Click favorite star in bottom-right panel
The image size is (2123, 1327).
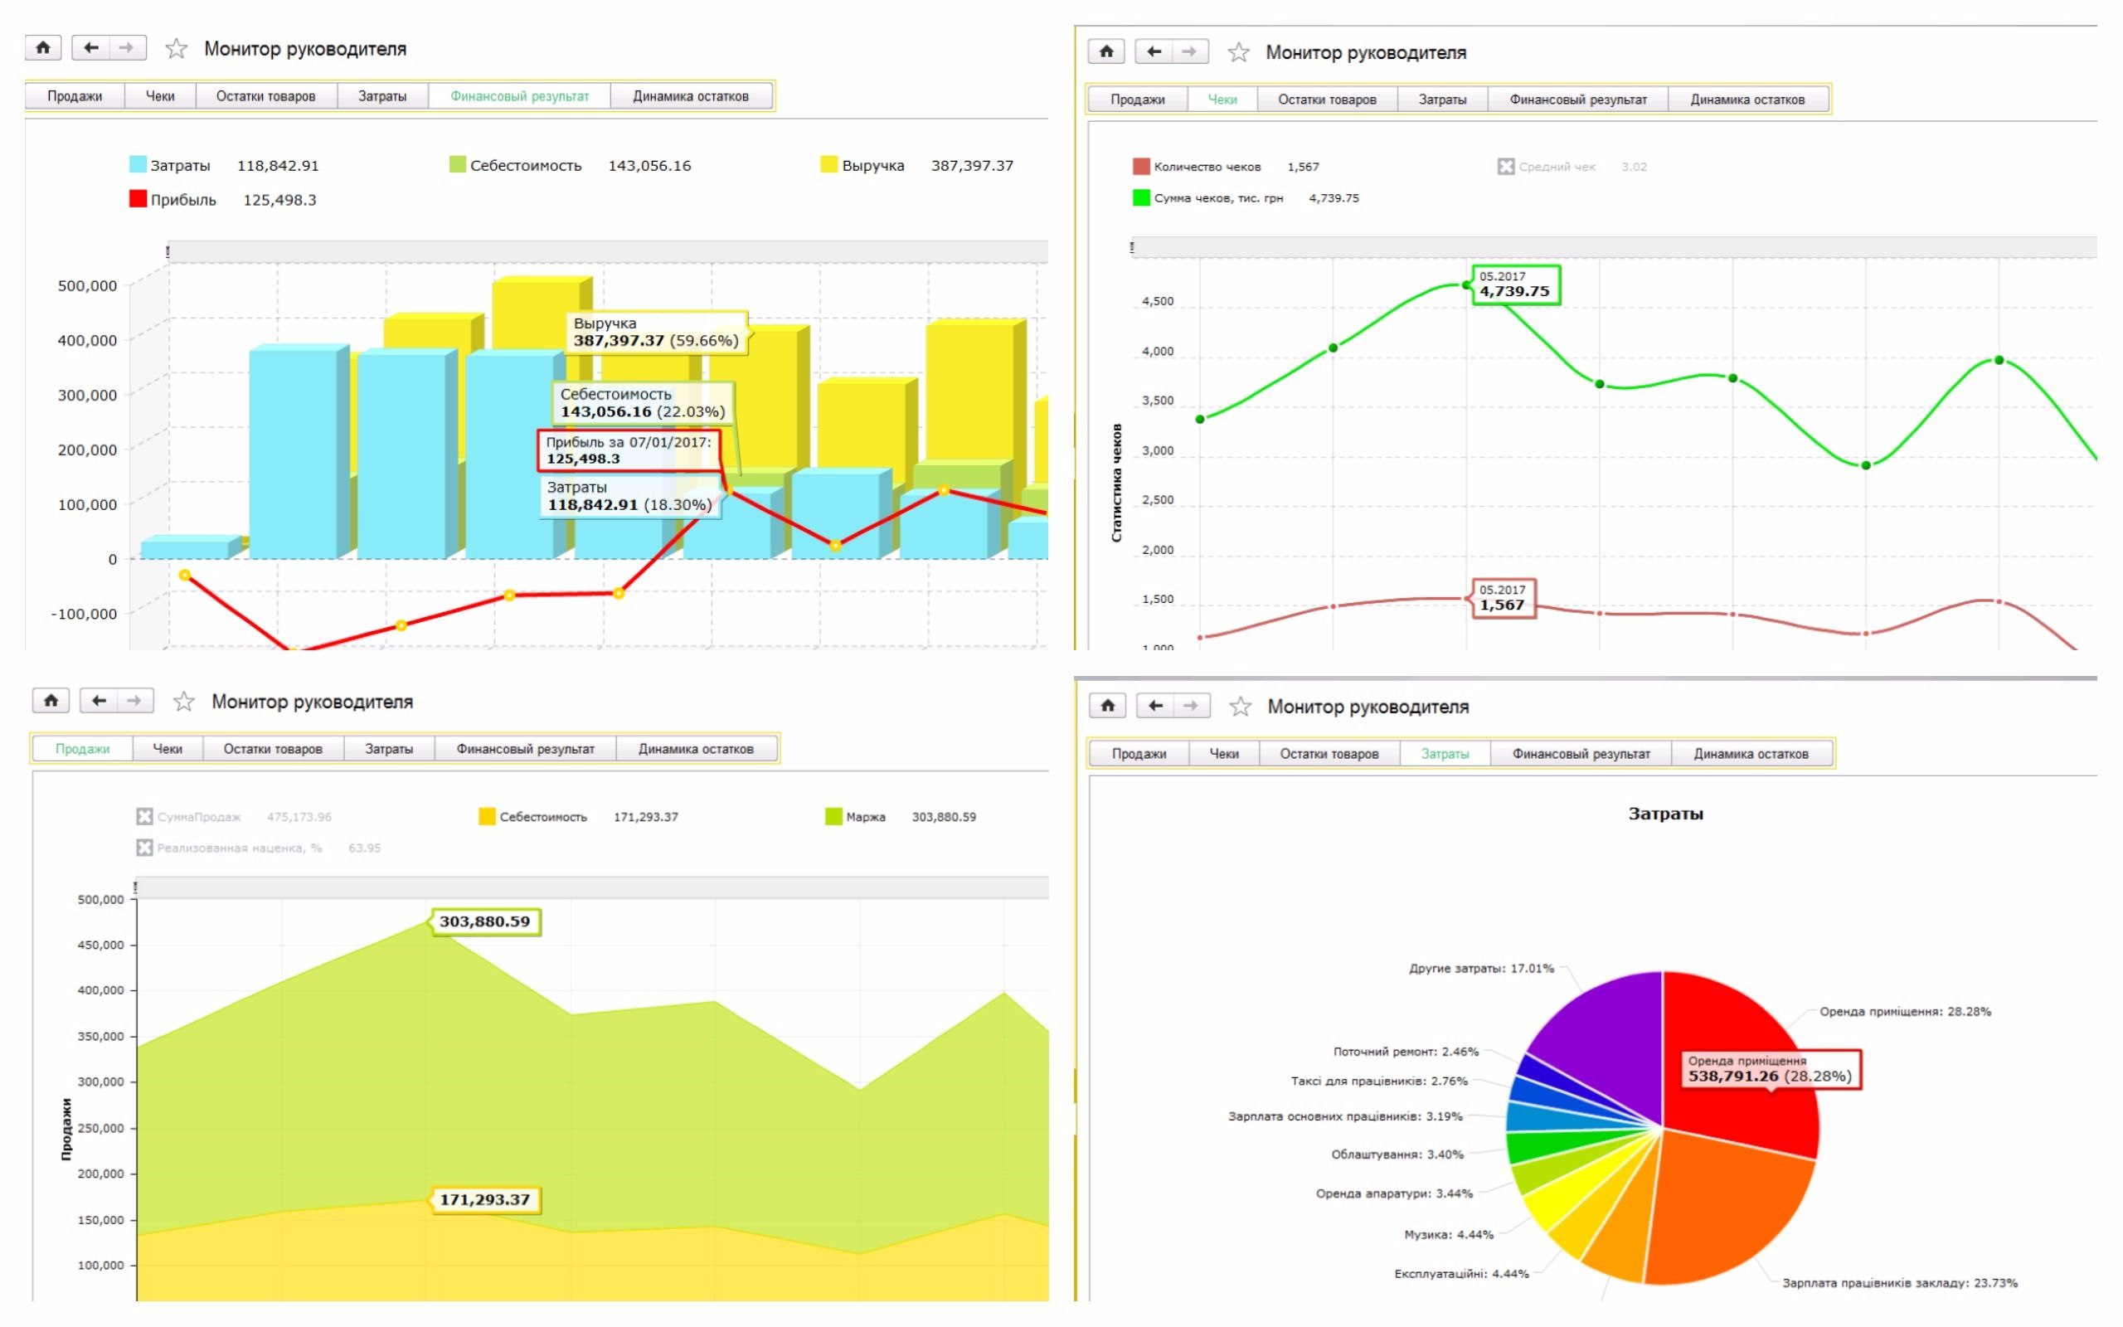1240,707
